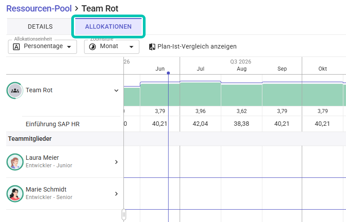Click the 40,21 value in Sep
Viewport: 346px width, 222px height.
click(282, 124)
